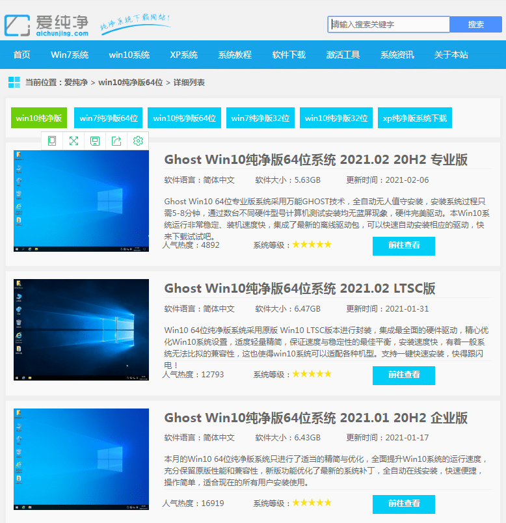Click the 详细列表 breadcrumb text
506x523 pixels.
[189, 83]
